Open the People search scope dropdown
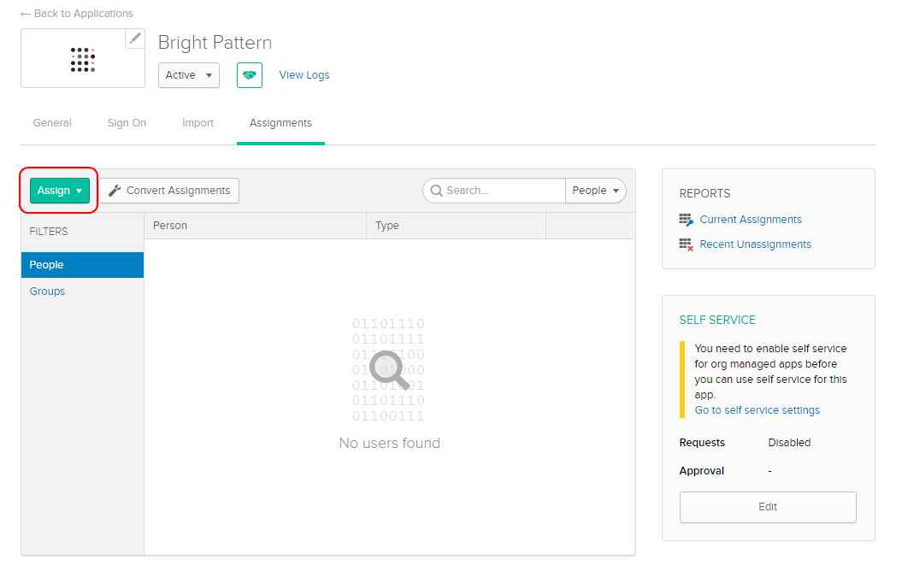Screen dimensions: 902x583 coord(595,191)
